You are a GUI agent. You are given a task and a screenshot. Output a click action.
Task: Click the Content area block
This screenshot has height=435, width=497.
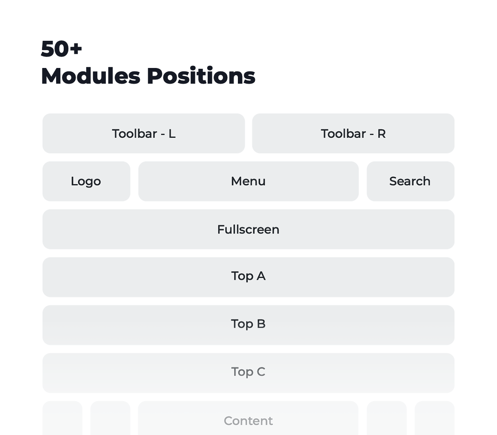(248, 418)
